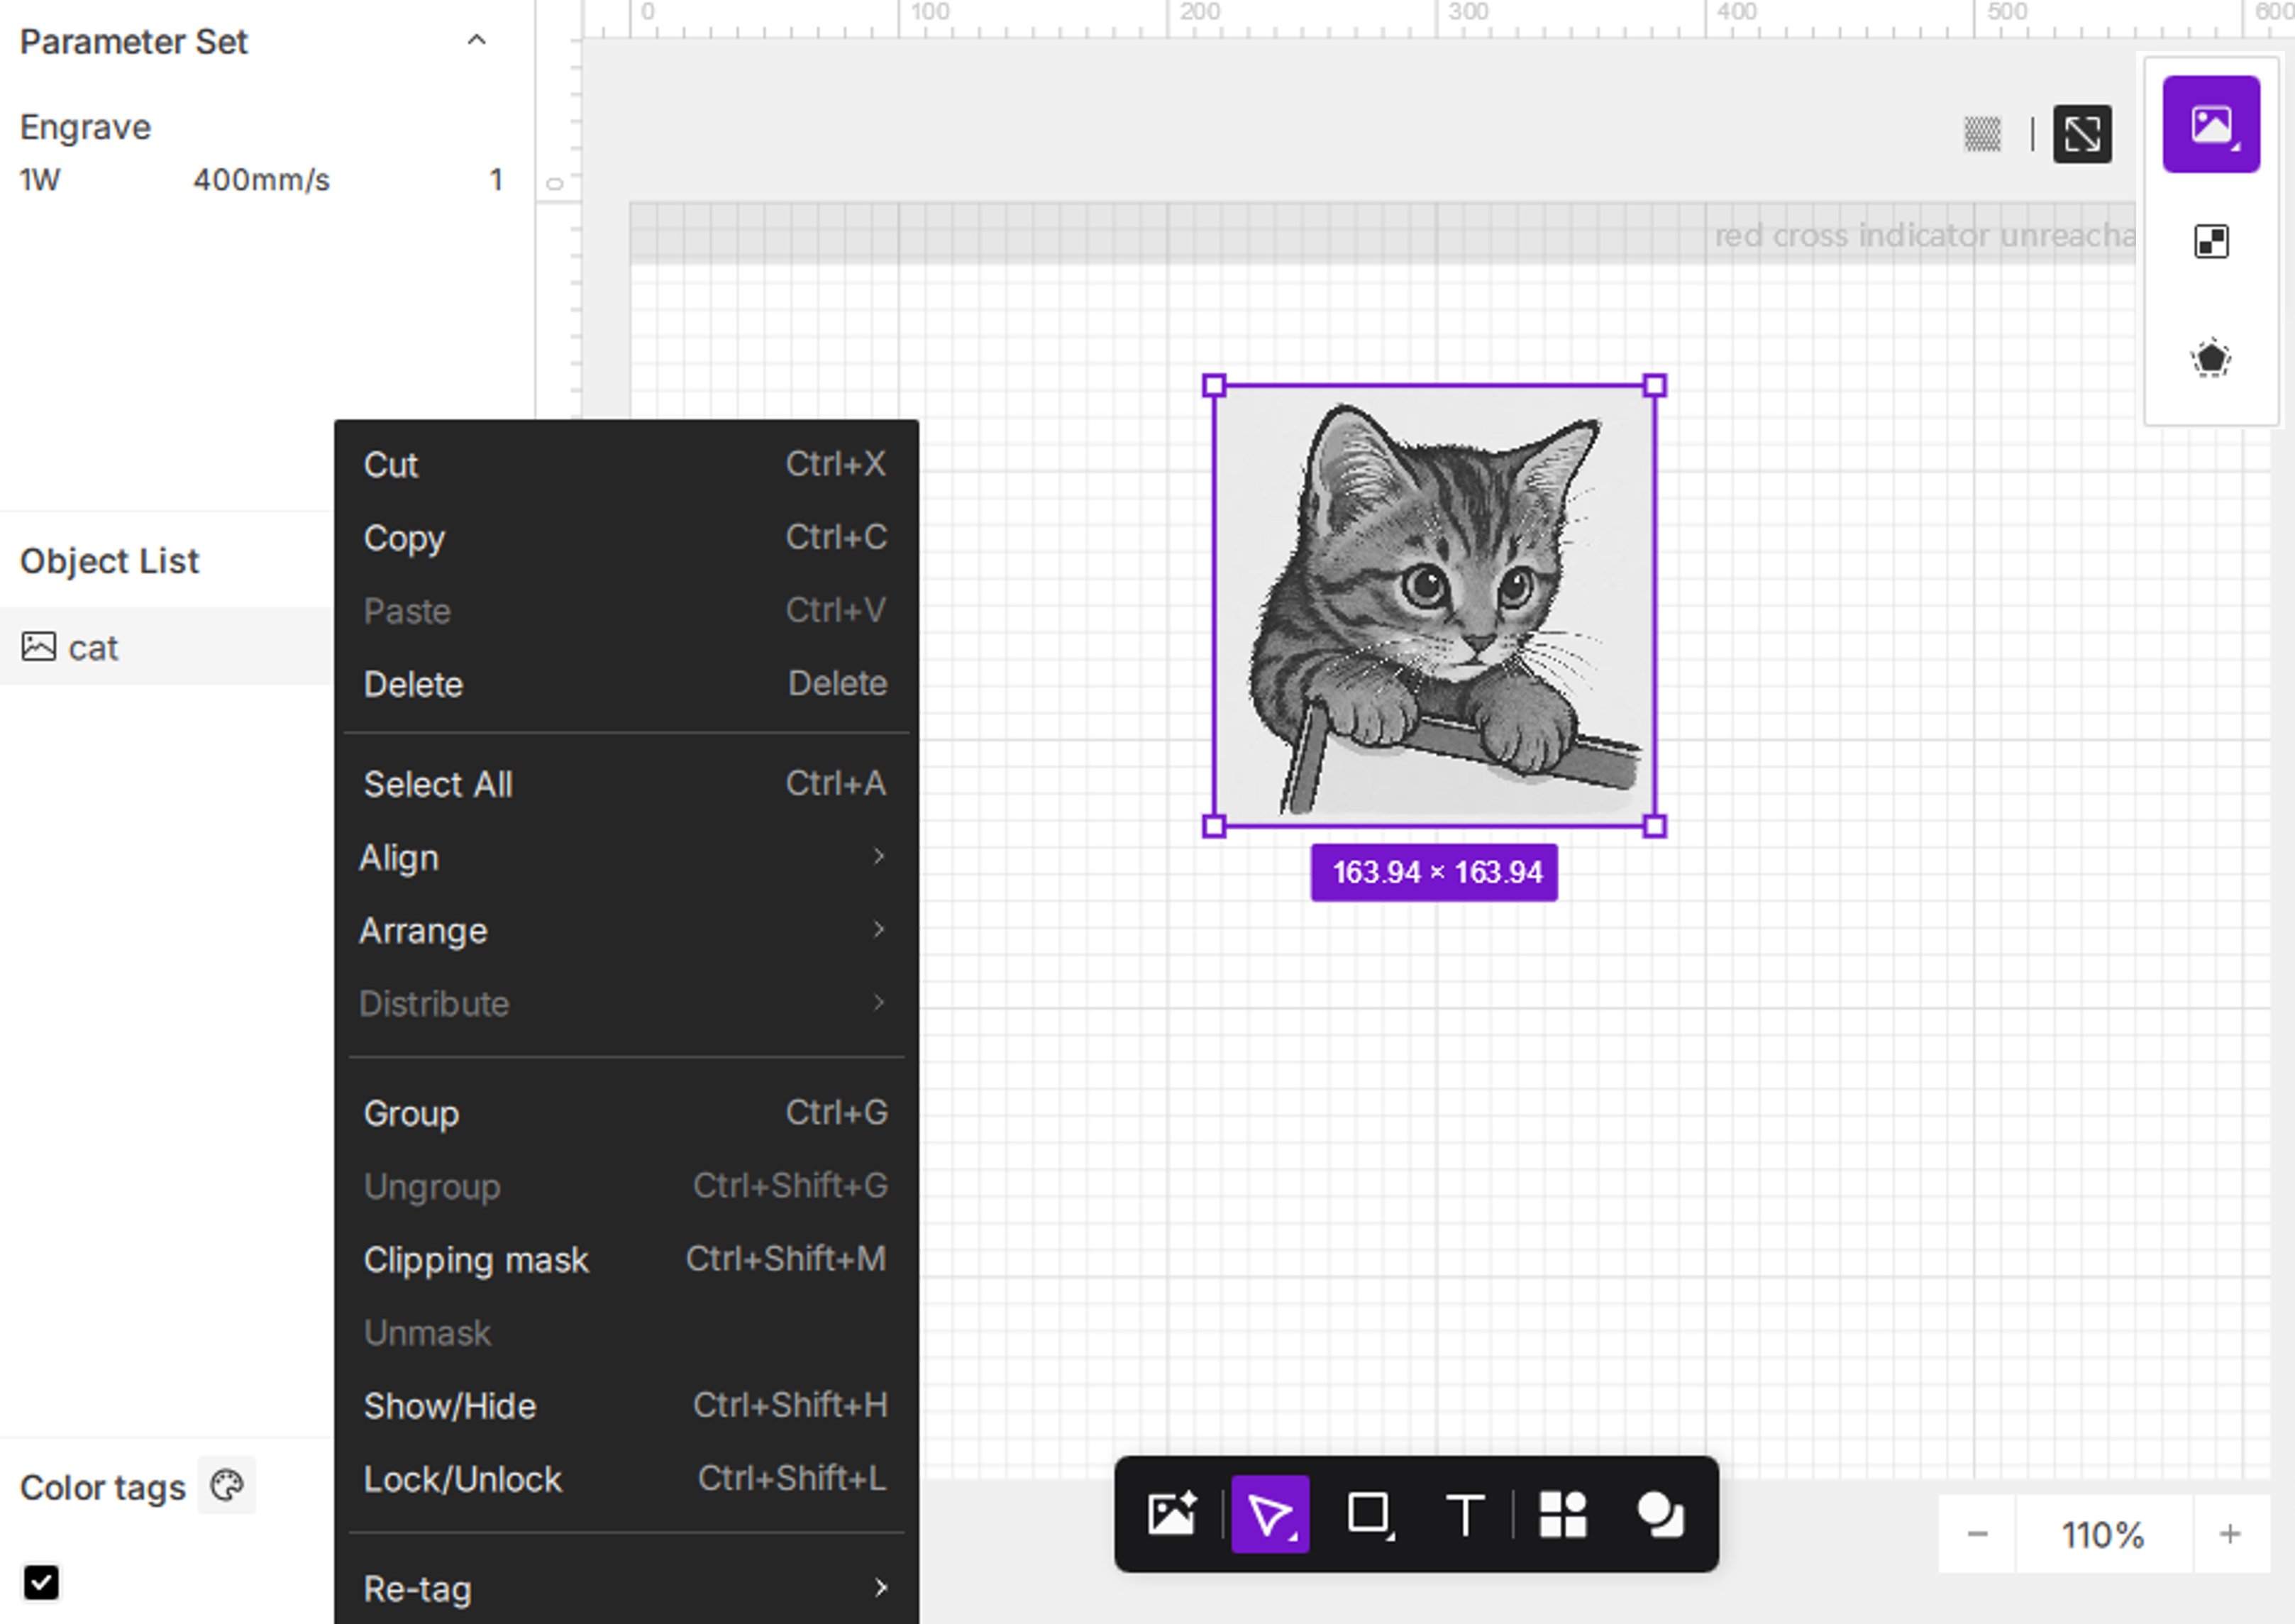Image resolution: width=2295 pixels, height=1624 pixels.
Task: Click the pentagon outline trace icon
Action: click(x=2210, y=358)
